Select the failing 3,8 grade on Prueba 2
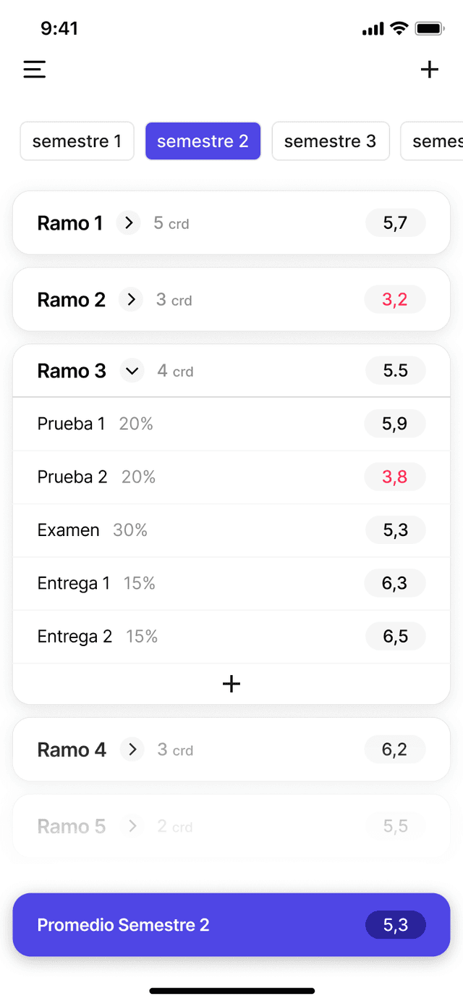Viewport: 463px width, 1004px height. click(x=395, y=477)
